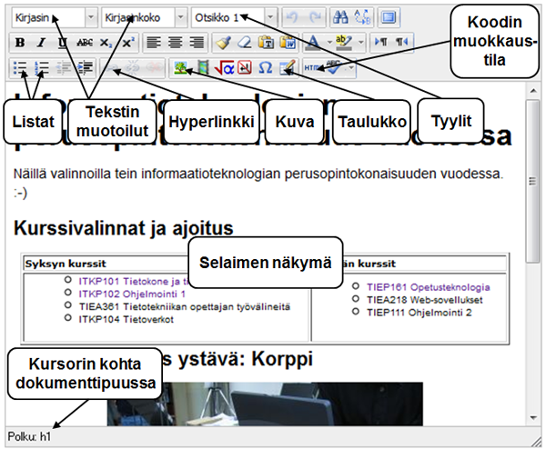Toggle align right paragraph button
The image size is (546, 449).
(x=197, y=43)
